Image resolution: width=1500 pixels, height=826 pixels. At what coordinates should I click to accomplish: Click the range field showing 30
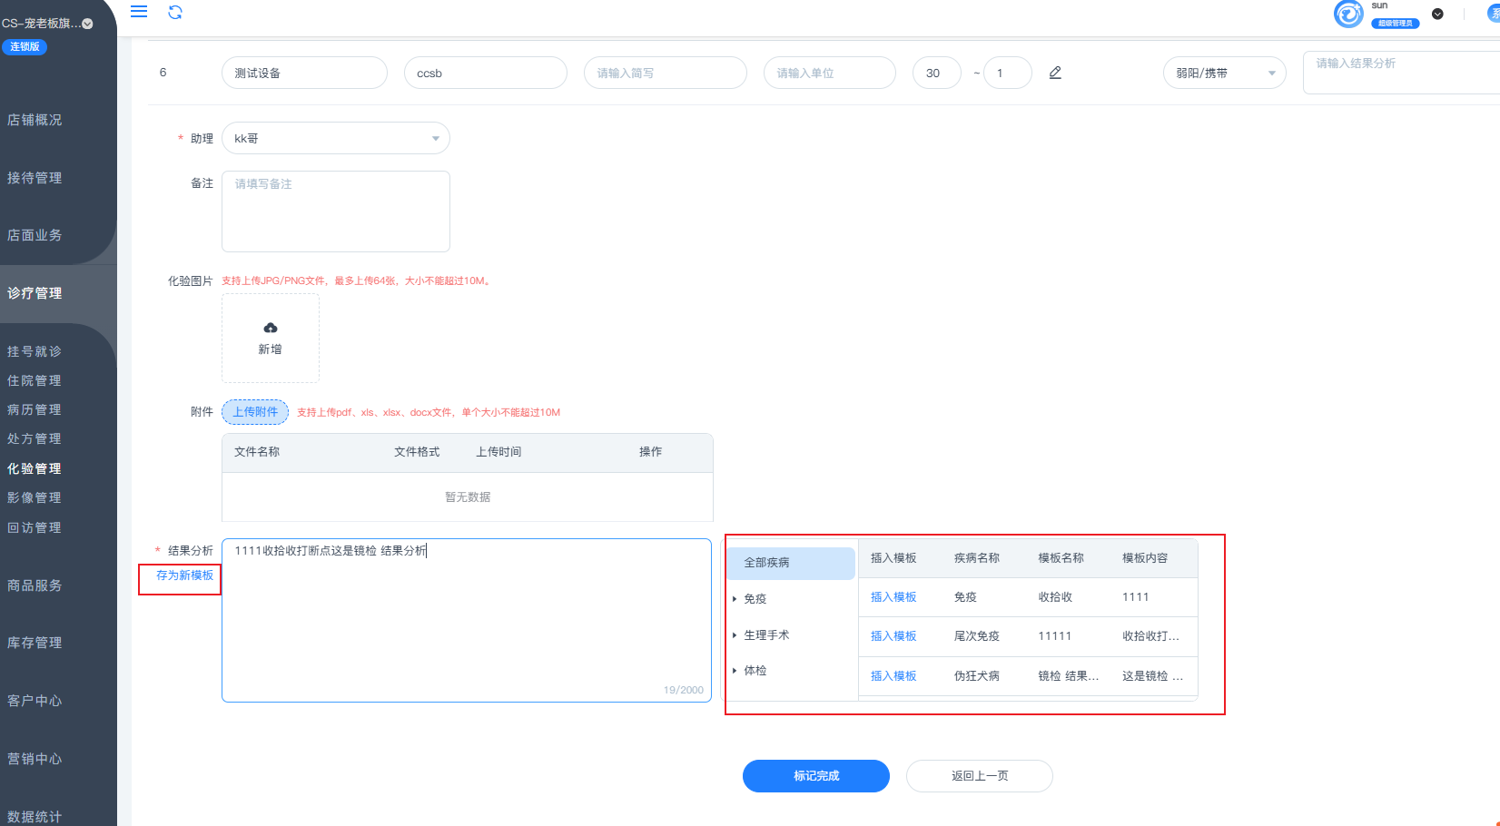[x=937, y=73]
